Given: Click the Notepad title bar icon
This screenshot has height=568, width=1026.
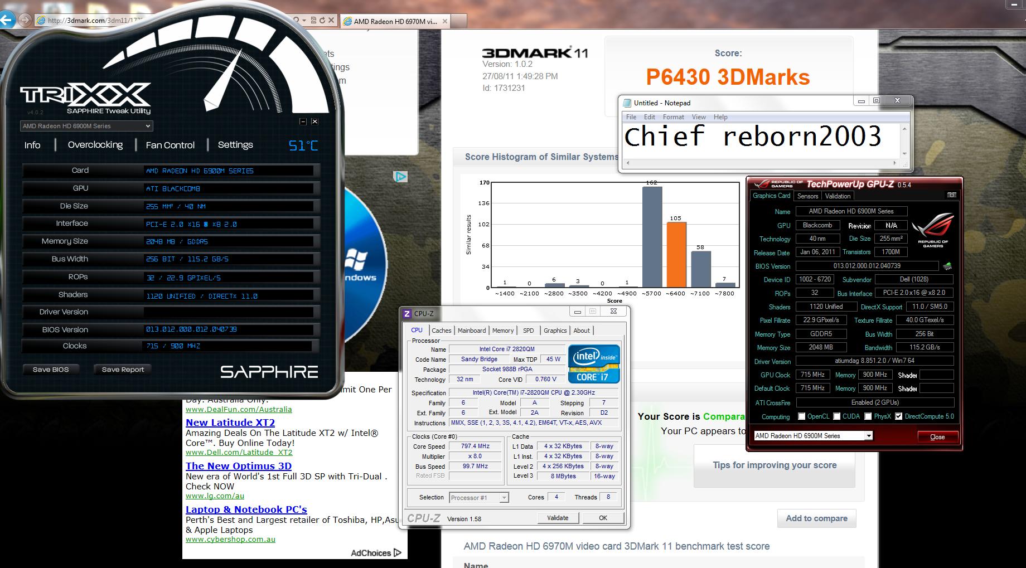Looking at the screenshot, I should pos(627,103).
